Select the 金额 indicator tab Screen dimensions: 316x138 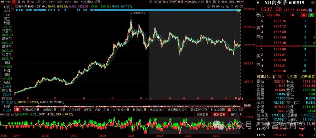(63, 110)
